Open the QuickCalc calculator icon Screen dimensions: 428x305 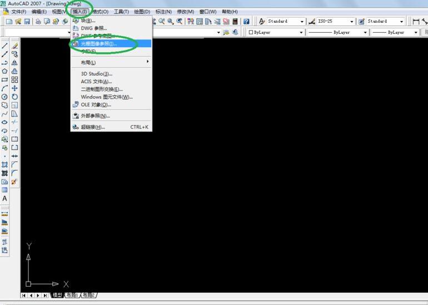[x=235, y=21]
